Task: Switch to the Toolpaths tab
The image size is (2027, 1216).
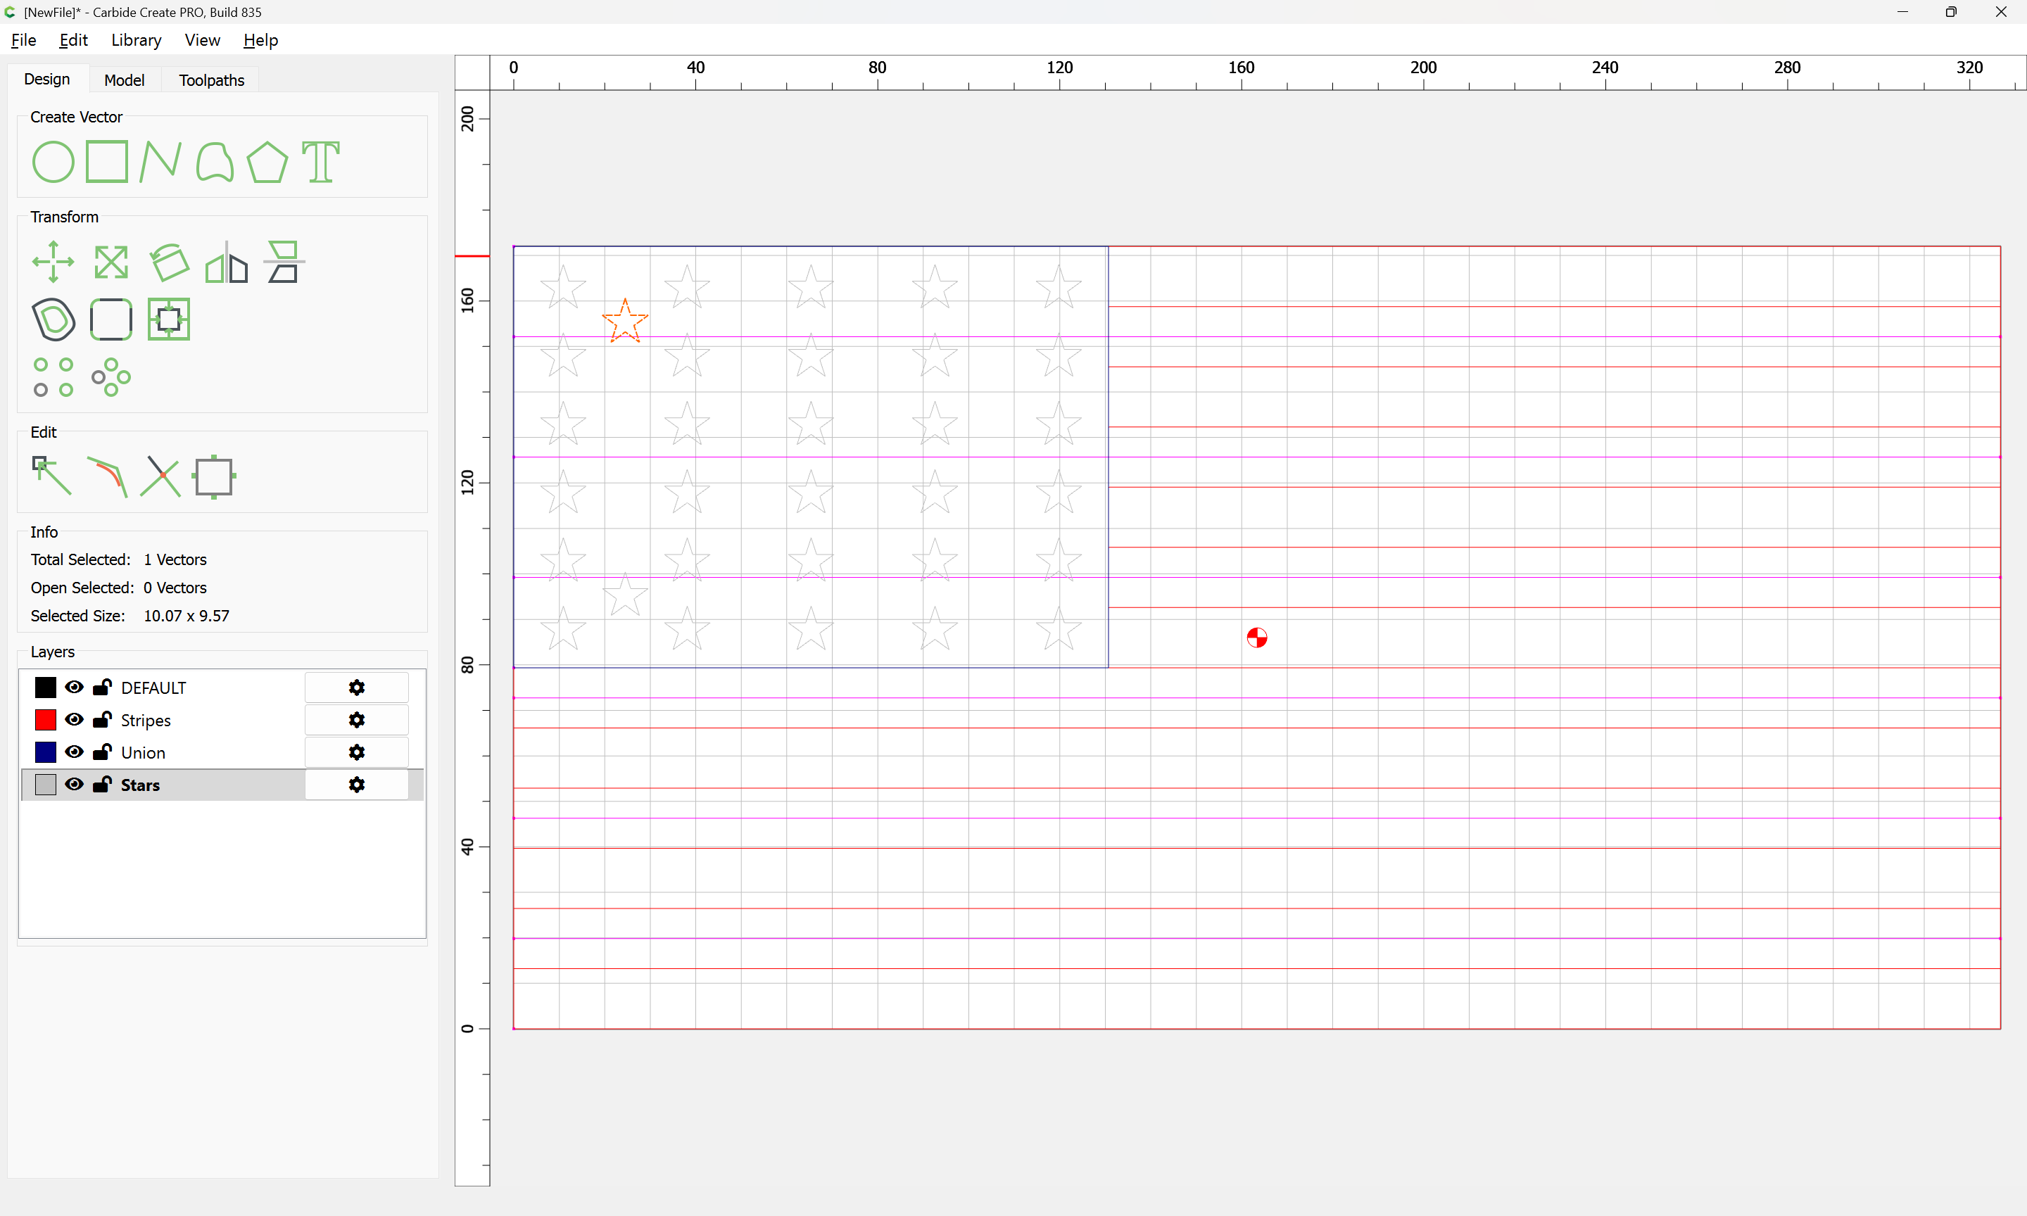Action: (x=211, y=80)
